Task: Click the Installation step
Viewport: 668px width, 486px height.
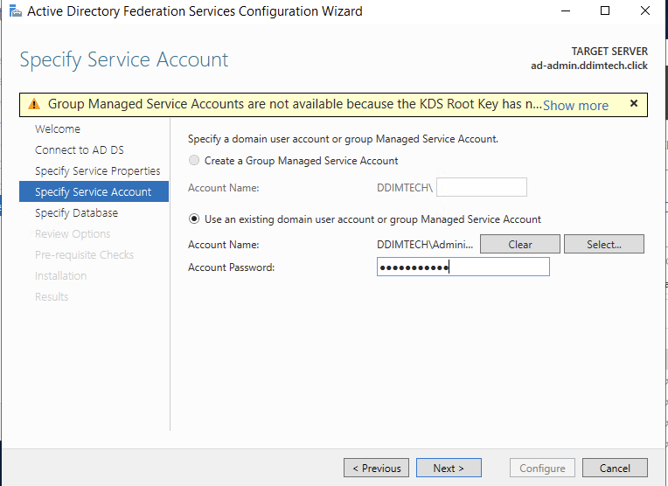Action: coord(60,275)
